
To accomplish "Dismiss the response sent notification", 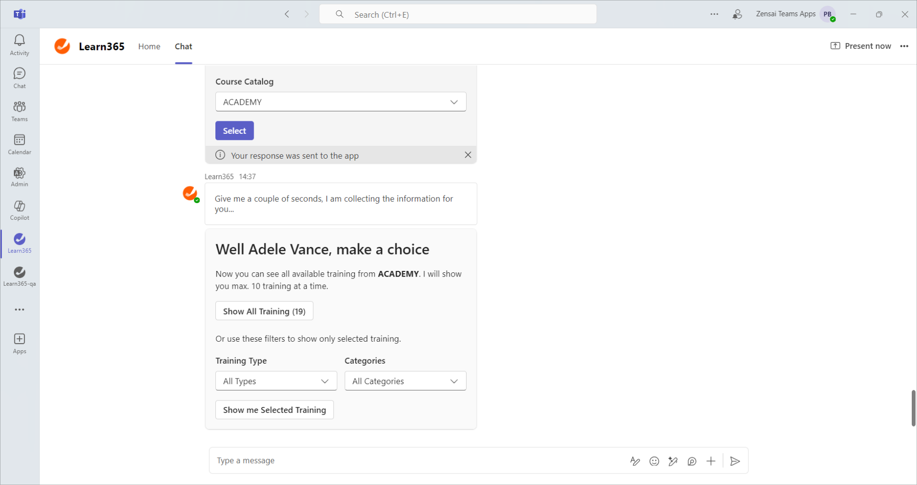I will point(468,155).
